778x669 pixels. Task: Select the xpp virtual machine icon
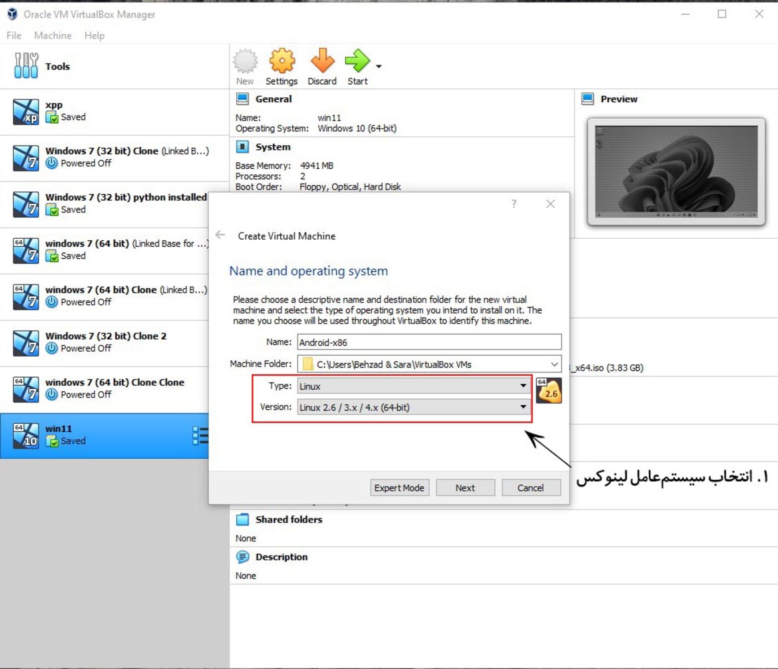point(26,112)
